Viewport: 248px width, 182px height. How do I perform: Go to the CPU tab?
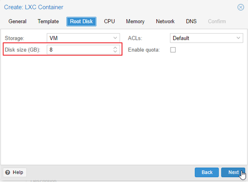click(x=109, y=21)
